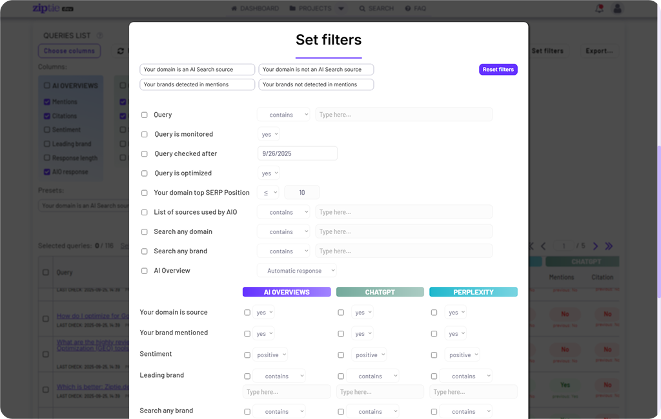This screenshot has width=661, height=419.
Task: Click the Ziptie logo
Action: click(x=52, y=8)
